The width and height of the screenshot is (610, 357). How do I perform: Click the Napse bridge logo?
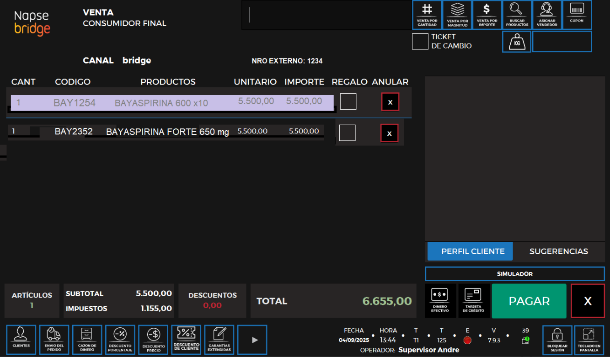(x=32, y=23)
